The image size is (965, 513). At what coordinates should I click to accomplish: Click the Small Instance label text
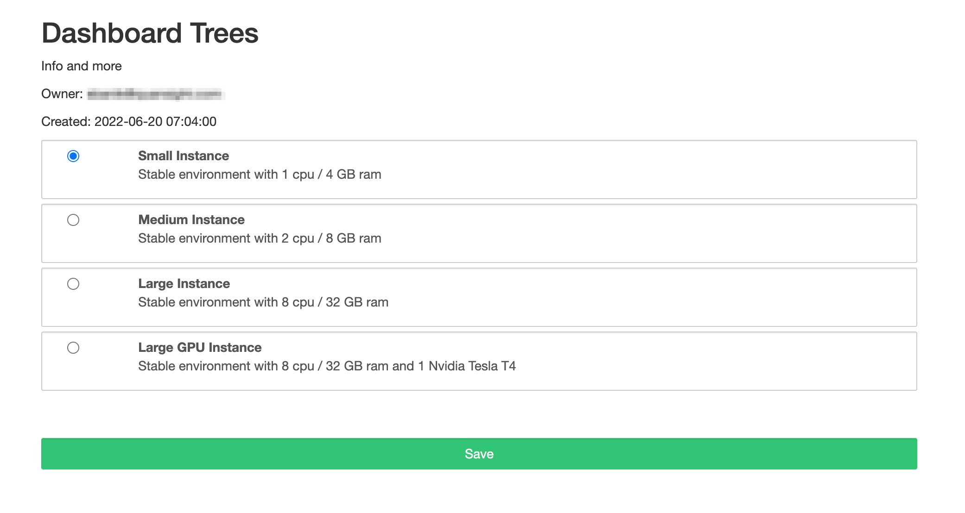tap(183, 156)
